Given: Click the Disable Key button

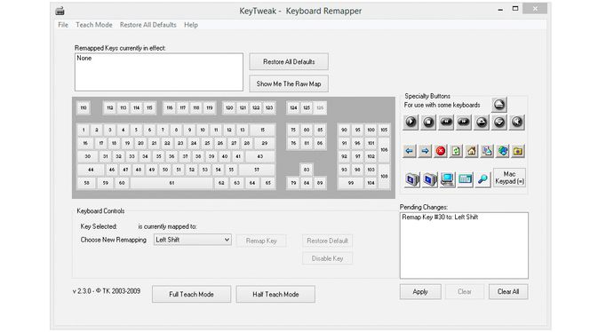Looking at the screenshot, I should coord(327,258).
